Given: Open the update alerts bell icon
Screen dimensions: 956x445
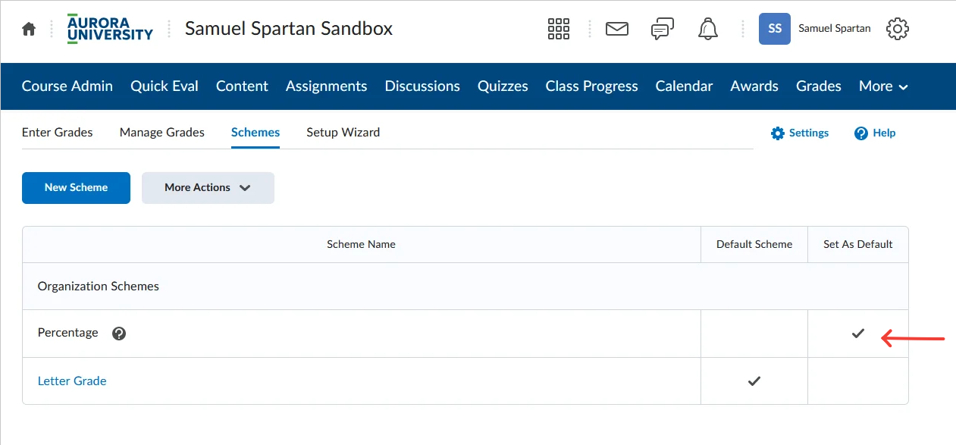Looking at the screenshot, I should pos(708,29).
